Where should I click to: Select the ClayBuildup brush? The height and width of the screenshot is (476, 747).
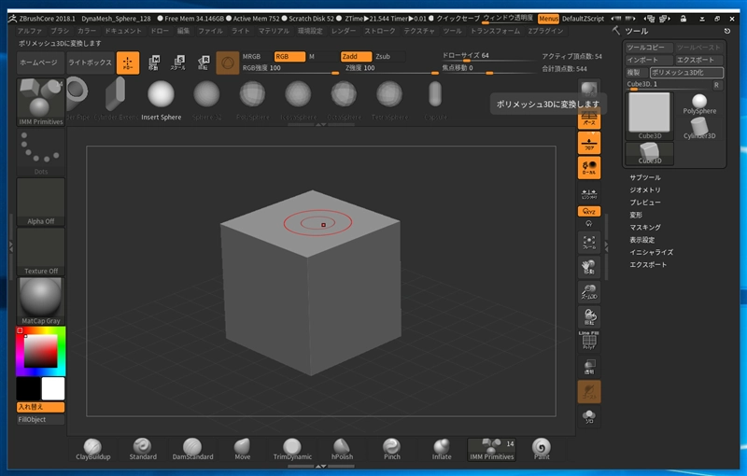click(92, 450)
